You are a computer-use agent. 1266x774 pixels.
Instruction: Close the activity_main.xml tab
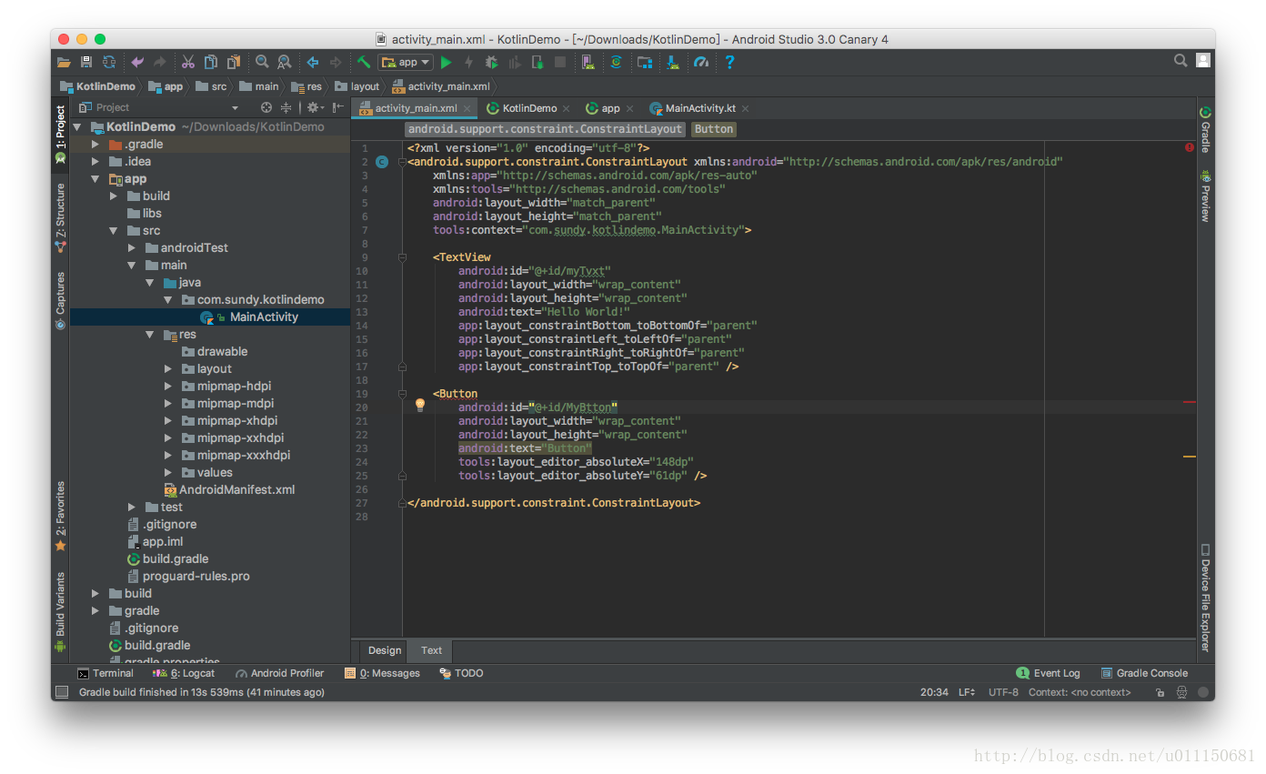(x=468, y=109)
